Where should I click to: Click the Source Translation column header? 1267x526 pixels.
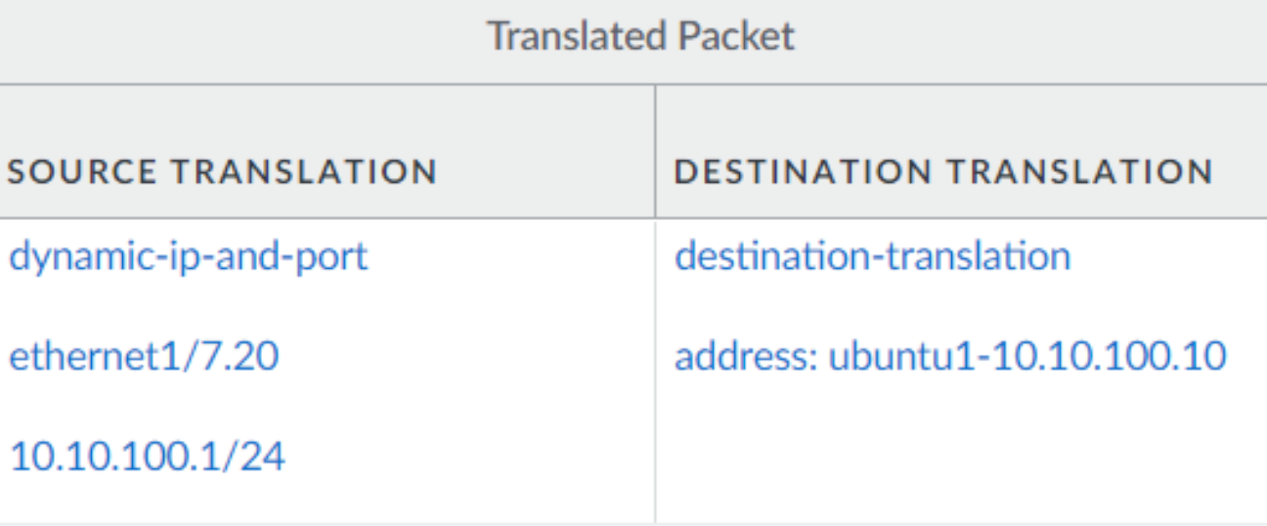pyautogui.click(x=222, y=172)
